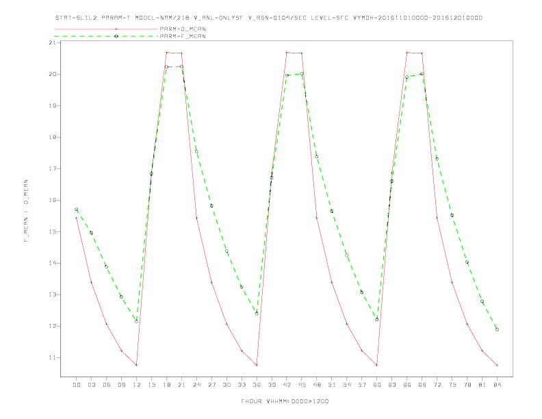Viewport: 542px width, 419px height.
Task: Click y-axis tick label 16
Action: click(53, 200)
